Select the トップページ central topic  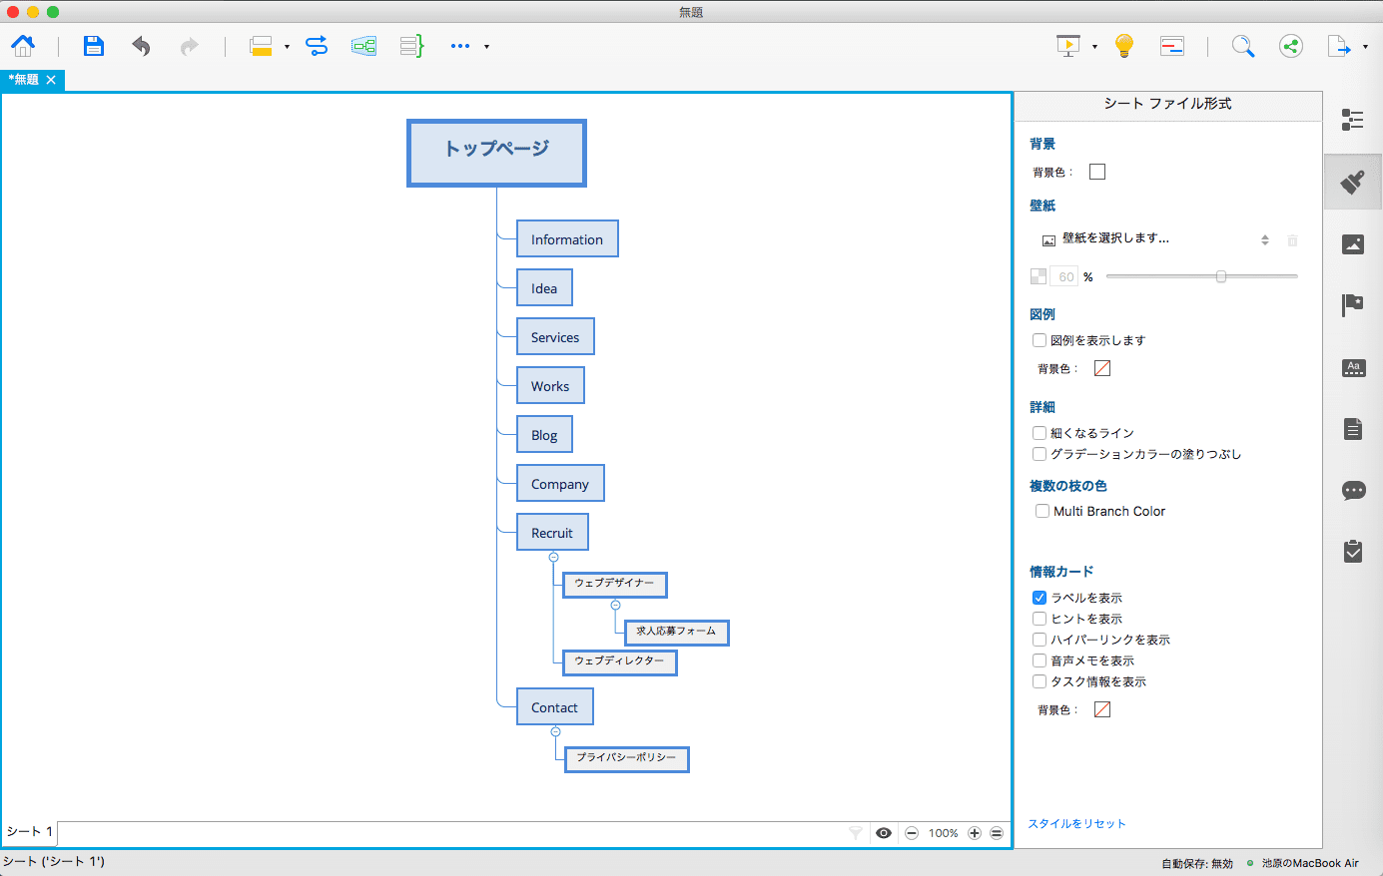coord(496,153)
